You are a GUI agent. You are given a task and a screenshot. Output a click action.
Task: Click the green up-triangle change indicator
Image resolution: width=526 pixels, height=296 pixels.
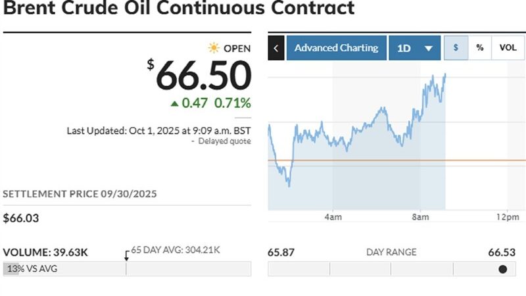[x=174, y=104]
